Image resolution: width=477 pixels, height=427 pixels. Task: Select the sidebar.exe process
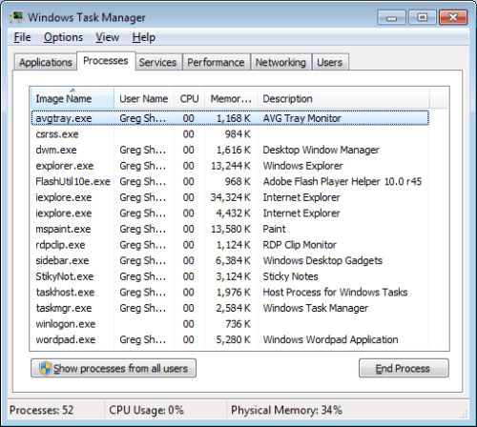230,260
